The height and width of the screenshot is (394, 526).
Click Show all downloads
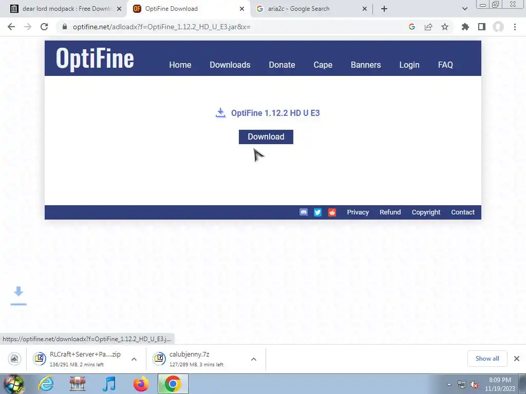[x=487, y=359]
